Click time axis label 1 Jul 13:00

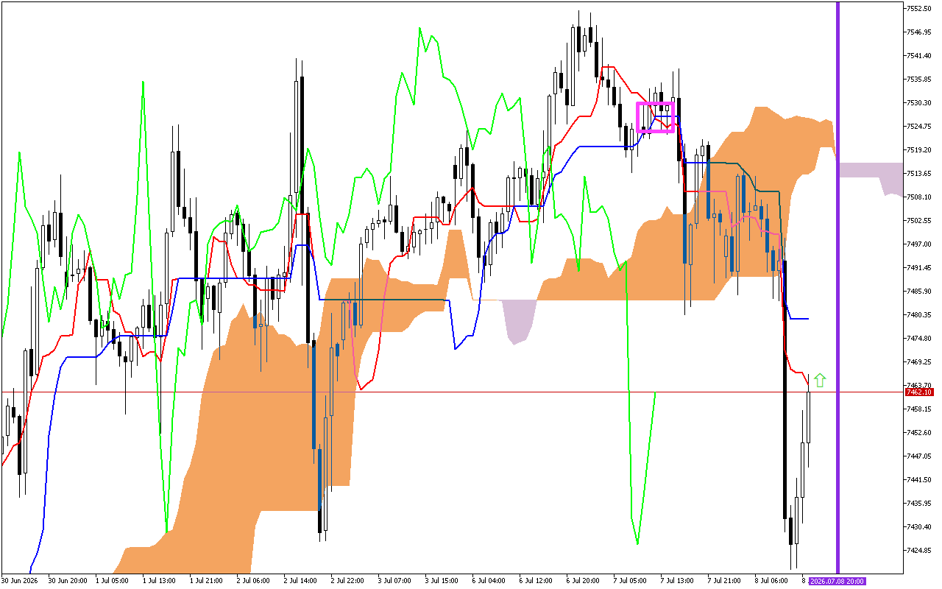coord(160,581)
